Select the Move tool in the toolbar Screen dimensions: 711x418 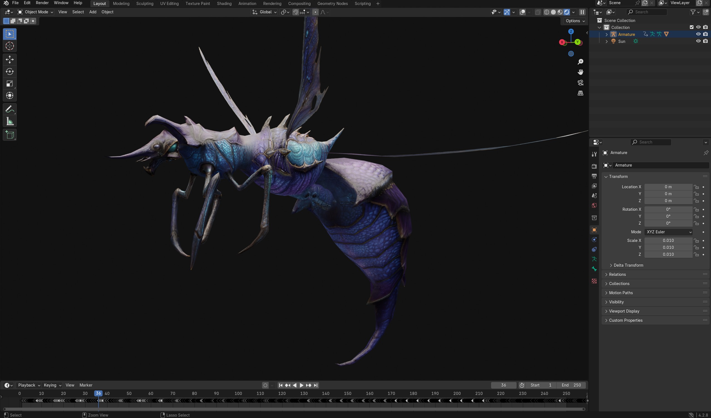coord(9,60)
